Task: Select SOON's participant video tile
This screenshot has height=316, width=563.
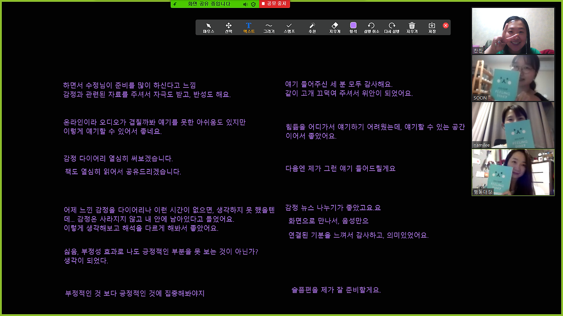Action: click(513, 78)
